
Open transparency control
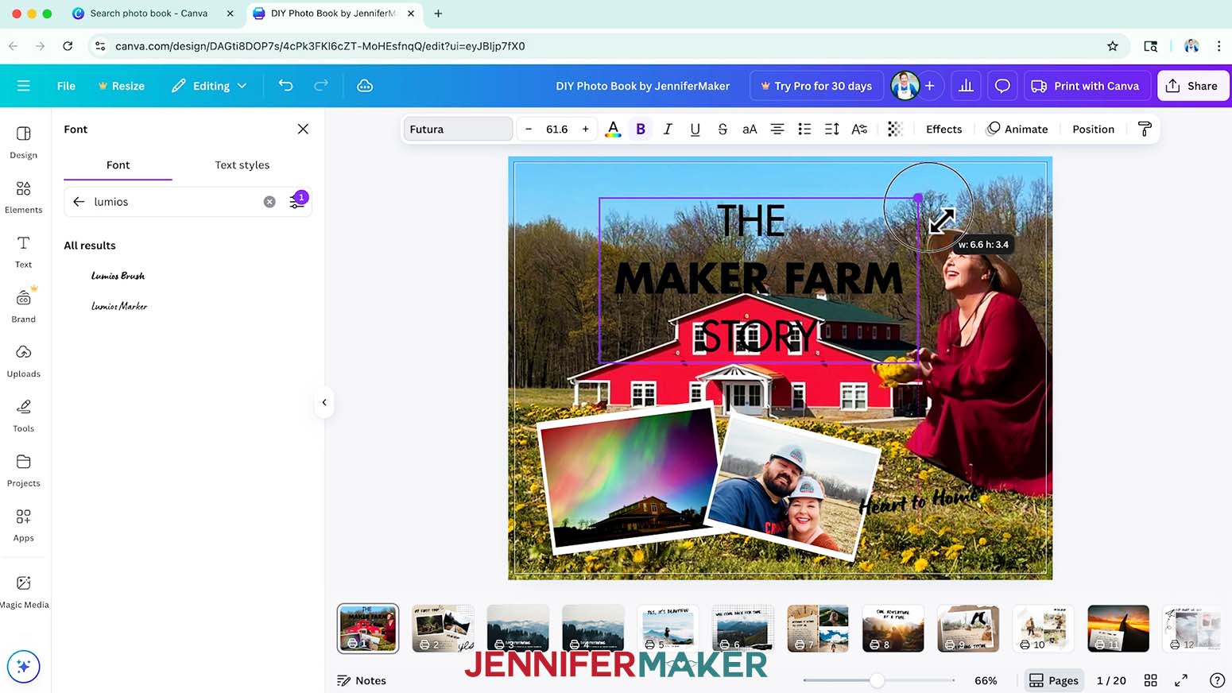pyautogui.click(x=895, y=129)
